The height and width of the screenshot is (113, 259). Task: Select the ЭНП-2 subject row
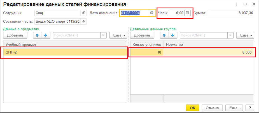(x=64, y=52)
